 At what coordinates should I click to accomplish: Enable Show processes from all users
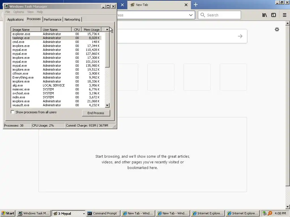click(x=12, y=112)
